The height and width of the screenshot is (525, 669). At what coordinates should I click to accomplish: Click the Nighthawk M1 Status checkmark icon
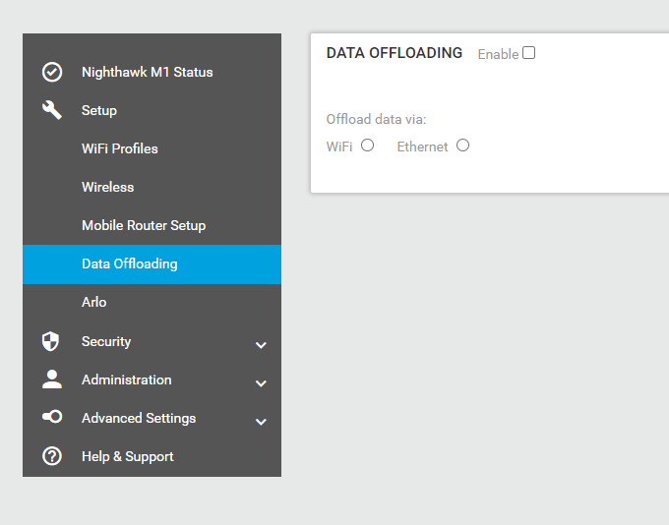[52, 72]
